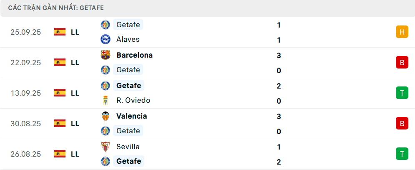Click red B badge for Barcelona match
The width and height of the screenshot is (415, 170).
[x=402, y=62]
